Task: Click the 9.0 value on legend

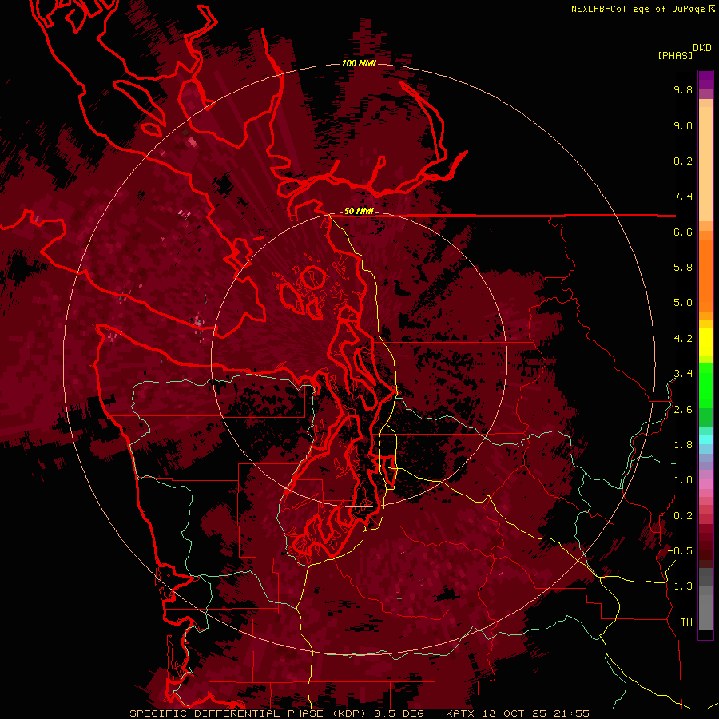Action: pos(683,125)
